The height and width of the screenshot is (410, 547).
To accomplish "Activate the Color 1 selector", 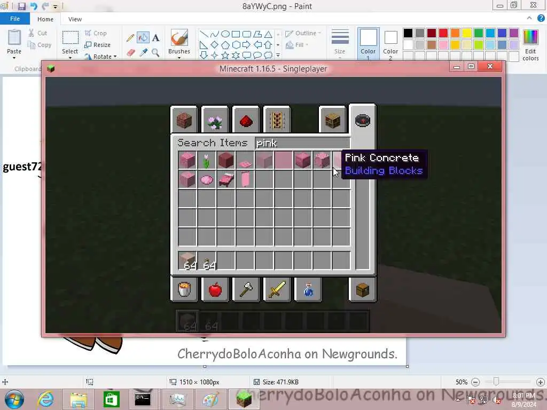I will (x=368, y=43).
